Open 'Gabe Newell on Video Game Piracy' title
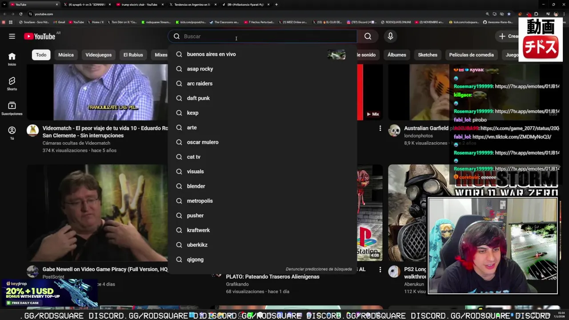 105,269
